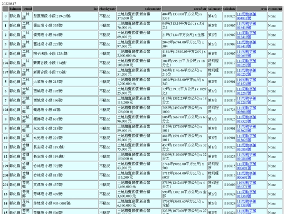Viewport: 285px width, 214px height.
Task: Click the 'crm' column header
Action: click(252, 9)
